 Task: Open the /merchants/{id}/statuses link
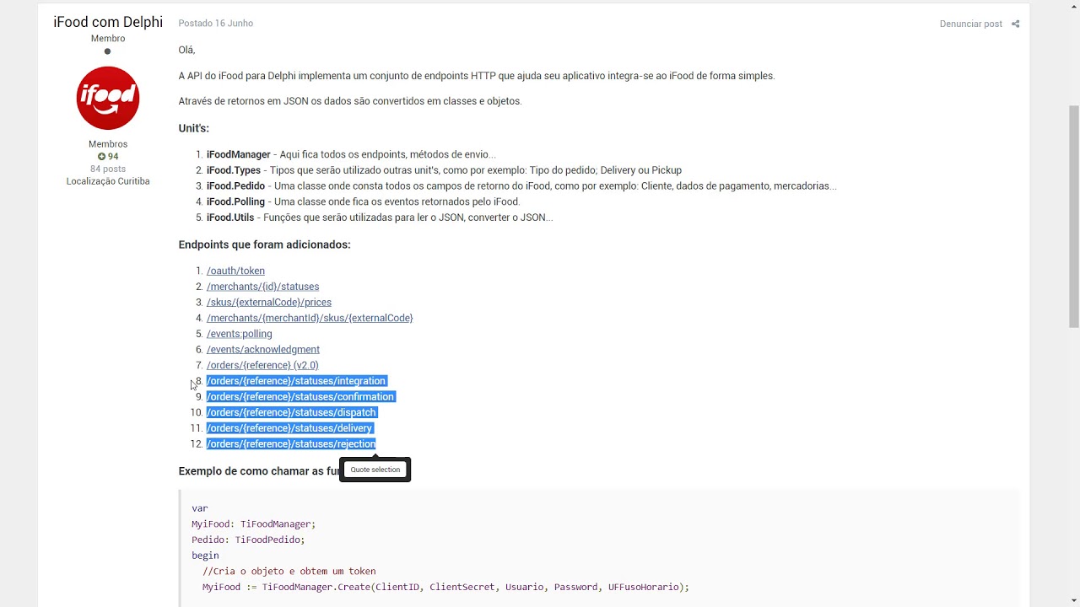click(262, 287)
